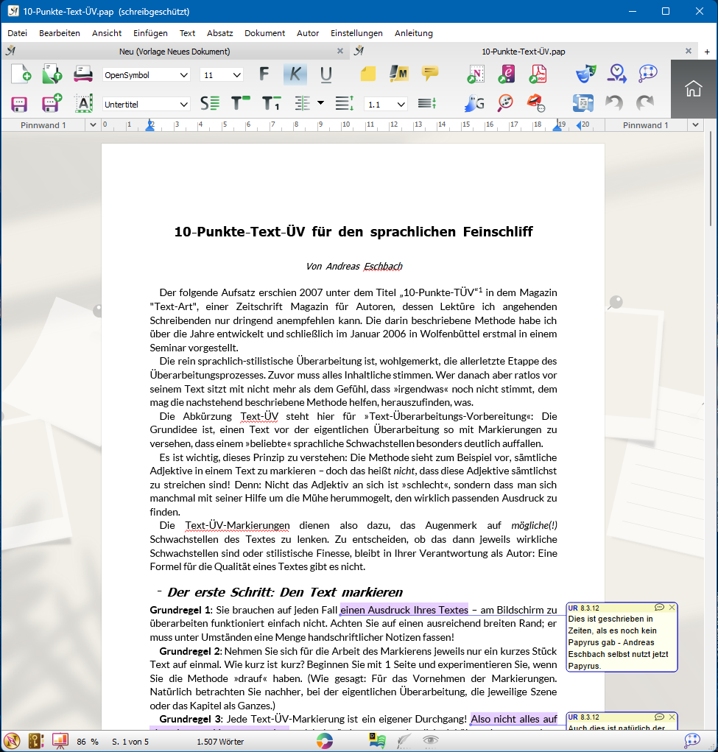Click the left indent marker on the ruler
This screenshot has width=718, height=752.
coord(150,126)
